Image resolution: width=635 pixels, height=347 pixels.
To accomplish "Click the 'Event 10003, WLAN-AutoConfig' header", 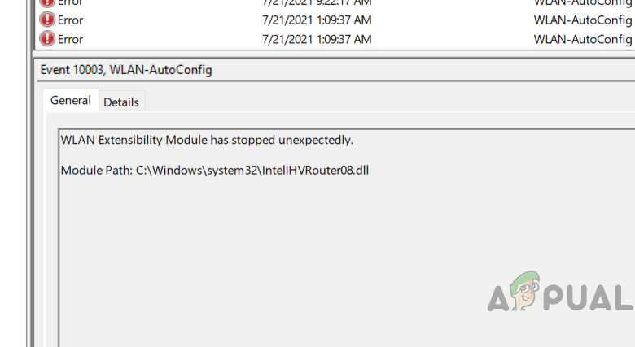I will pyautogui.click(x=126, y=70).
